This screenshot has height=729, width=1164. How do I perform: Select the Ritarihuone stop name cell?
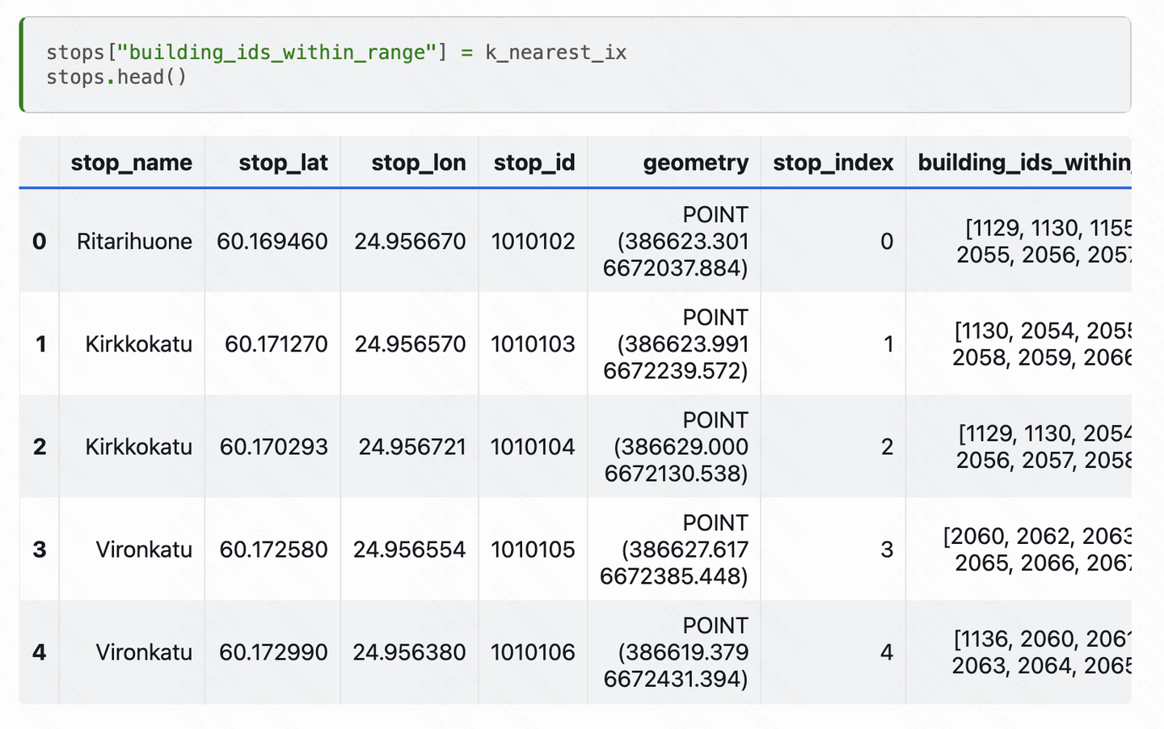tap(133, 241)
